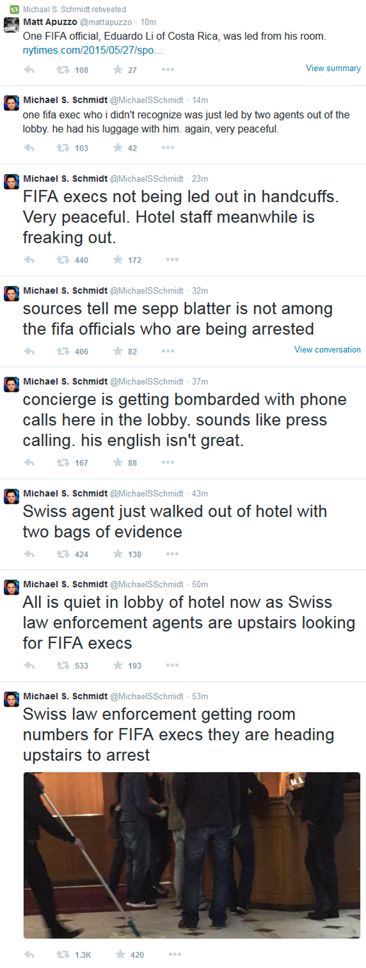Reply to the luggage tweet from 14m ago
This screenshot has width=366, height=968.
tap(29, 148)
